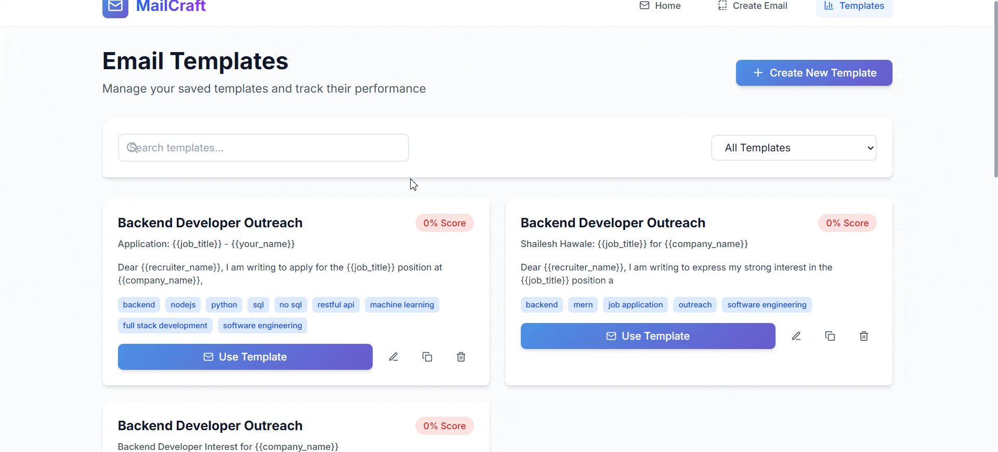Screen dimensions: 998x452
Task: Click Use Template on the Shailesh Hawale card
Action: click(x=648, y=336)
